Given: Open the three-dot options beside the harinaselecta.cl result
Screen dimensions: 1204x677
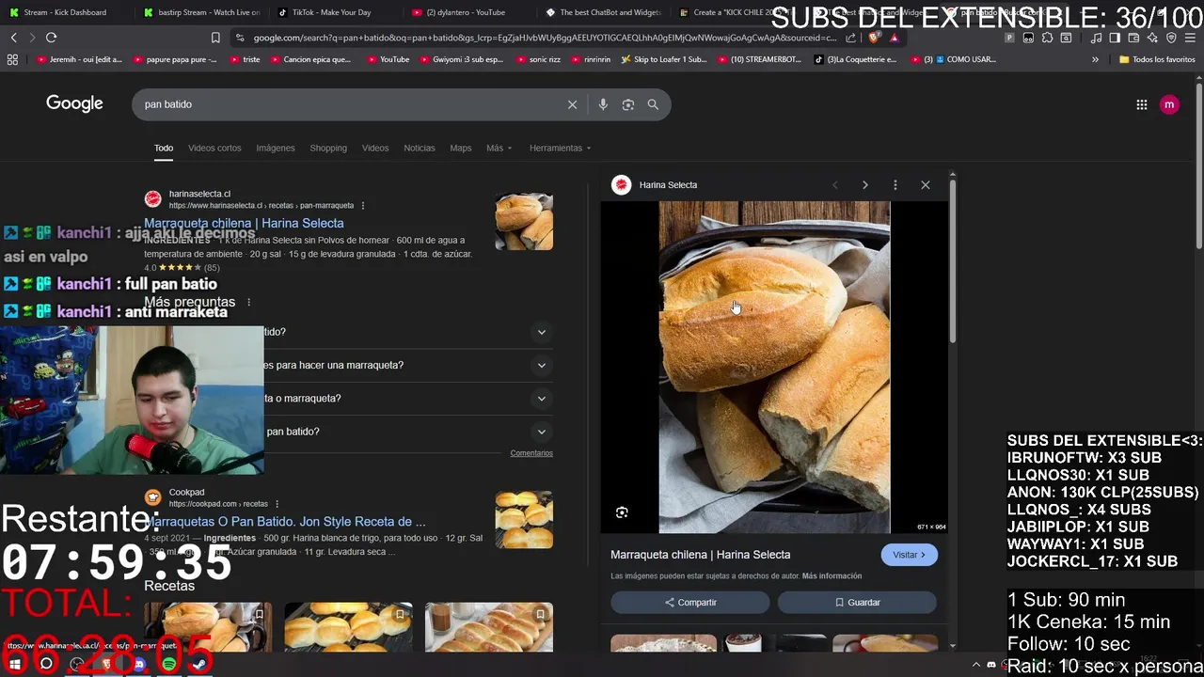Looking at the screenshot, I should [363, 205].
